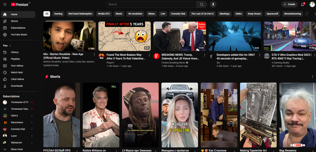Open Liked videos in the sidebar
Viewport: 316px width, 152px height.
[18, 79]
